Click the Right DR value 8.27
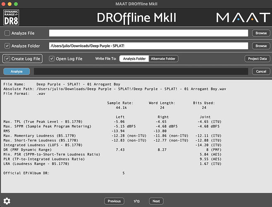 pyautogui.click(x=162, y=150)
